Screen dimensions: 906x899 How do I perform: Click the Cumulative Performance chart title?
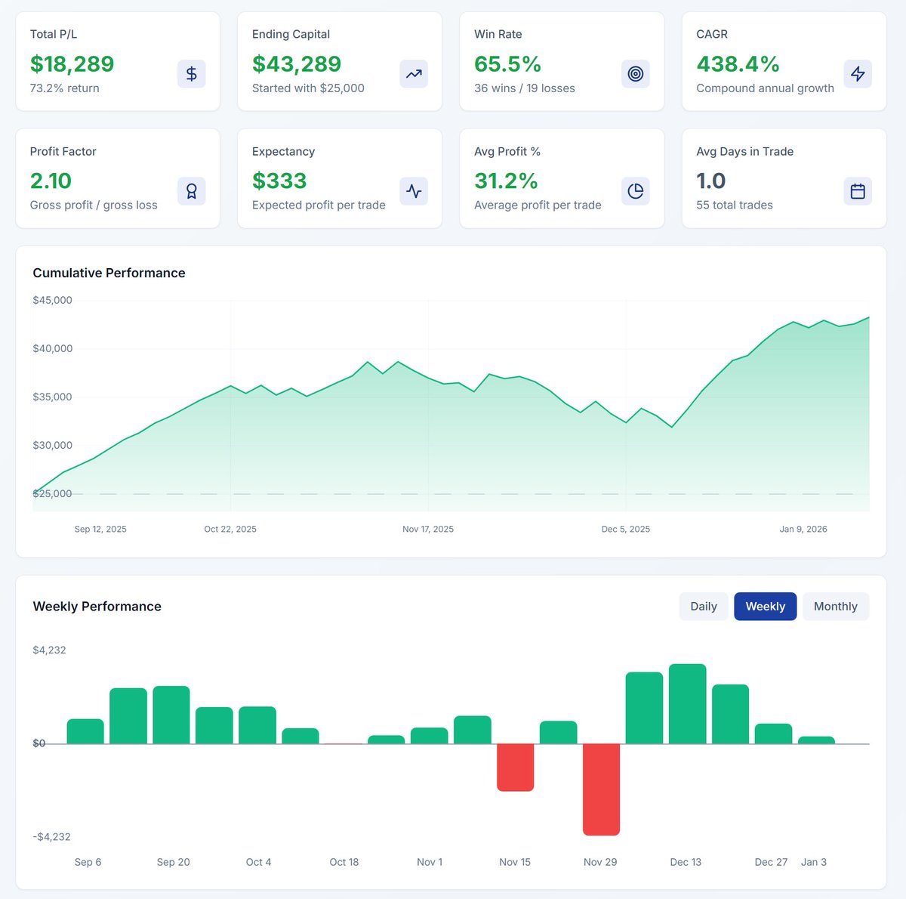click(109, 273)
